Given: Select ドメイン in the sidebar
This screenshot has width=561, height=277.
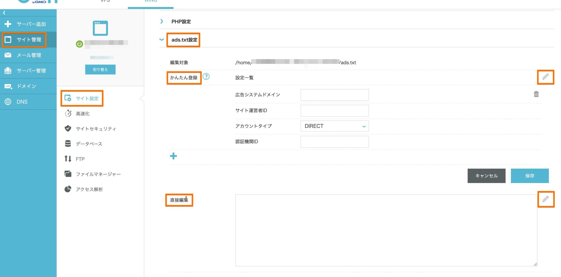Looking at the screenshot, I should [x=26, y=86].
